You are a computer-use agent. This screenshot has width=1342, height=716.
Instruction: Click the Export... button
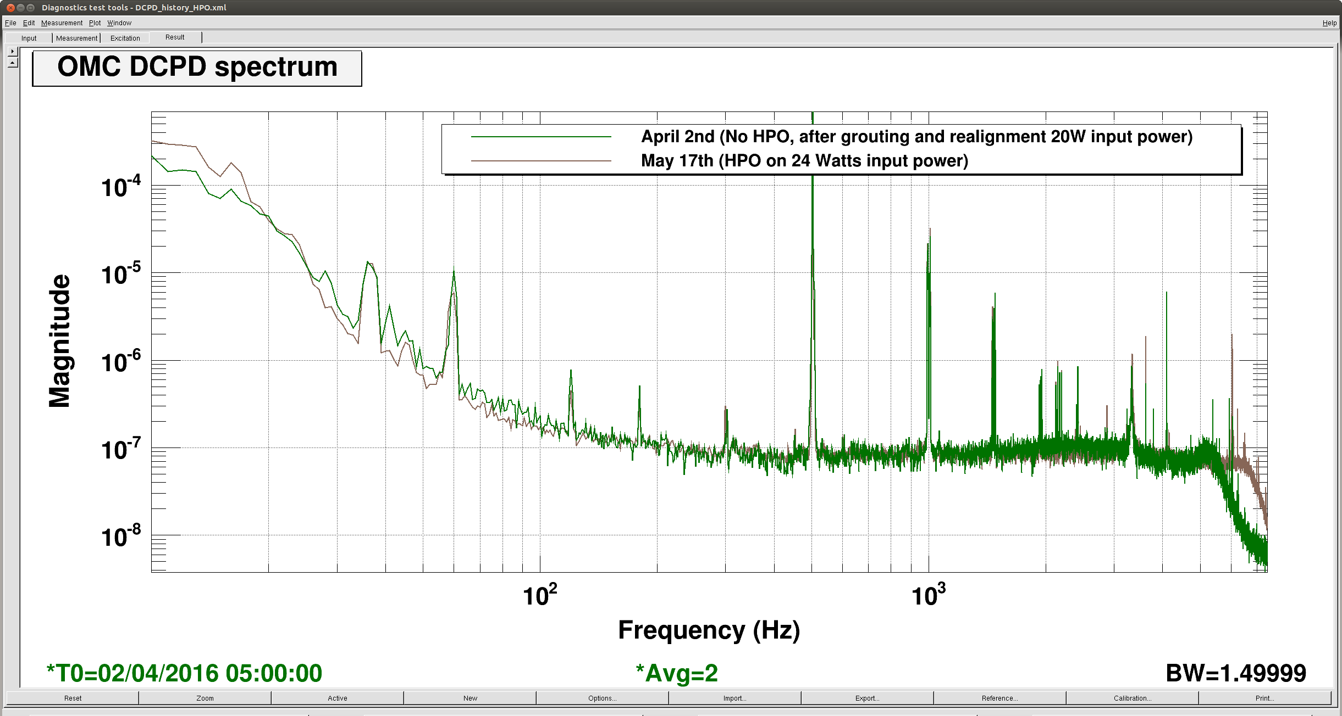coord(868,698)
